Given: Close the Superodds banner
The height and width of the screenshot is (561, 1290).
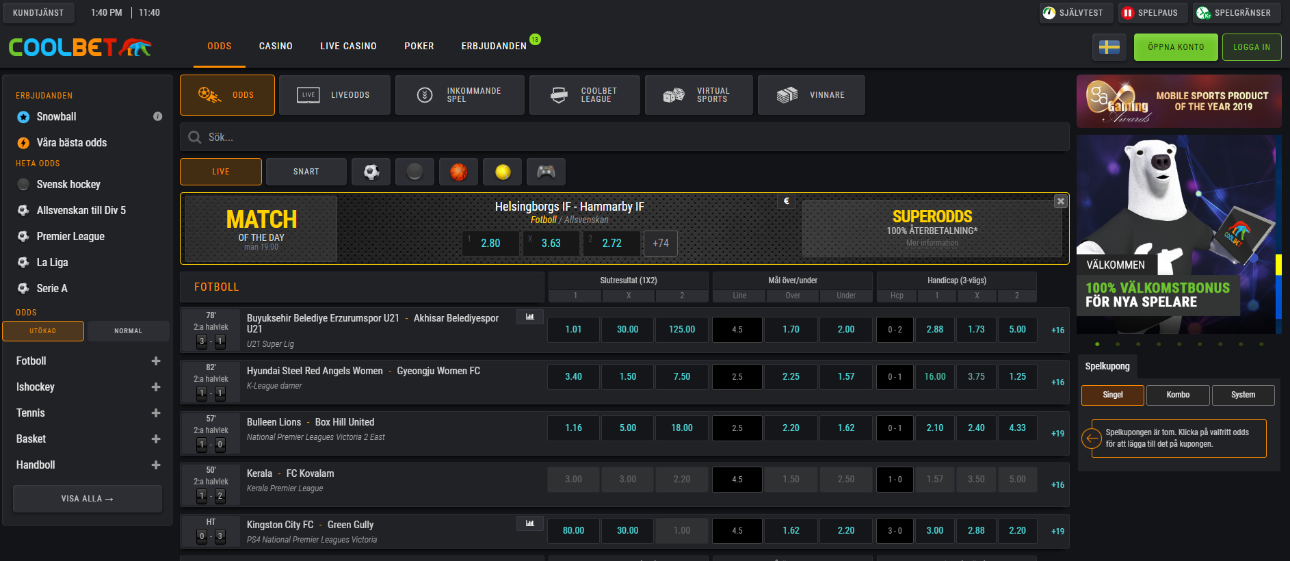Looking at the screenshot, I should (1060, 201).
